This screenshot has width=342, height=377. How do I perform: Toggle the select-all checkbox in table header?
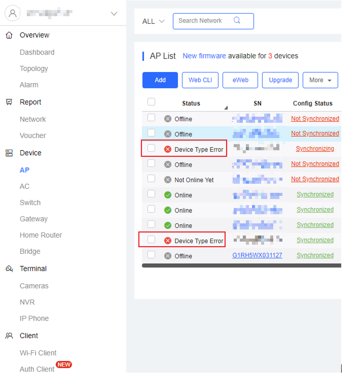tap(151, 102)
